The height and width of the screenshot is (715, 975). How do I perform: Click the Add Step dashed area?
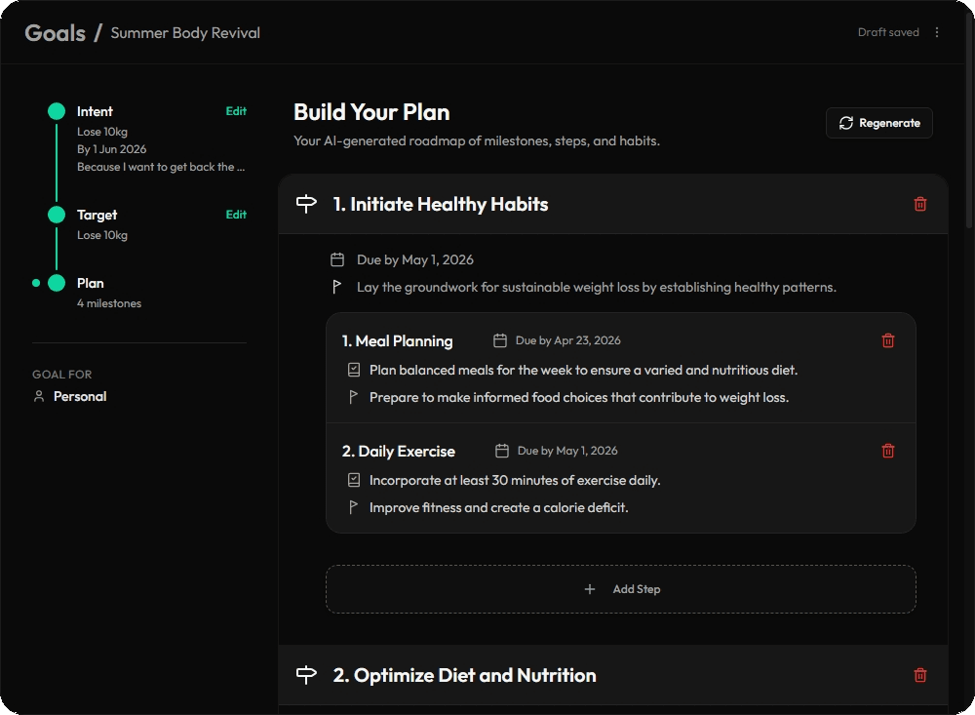click(x=621, y=588)
